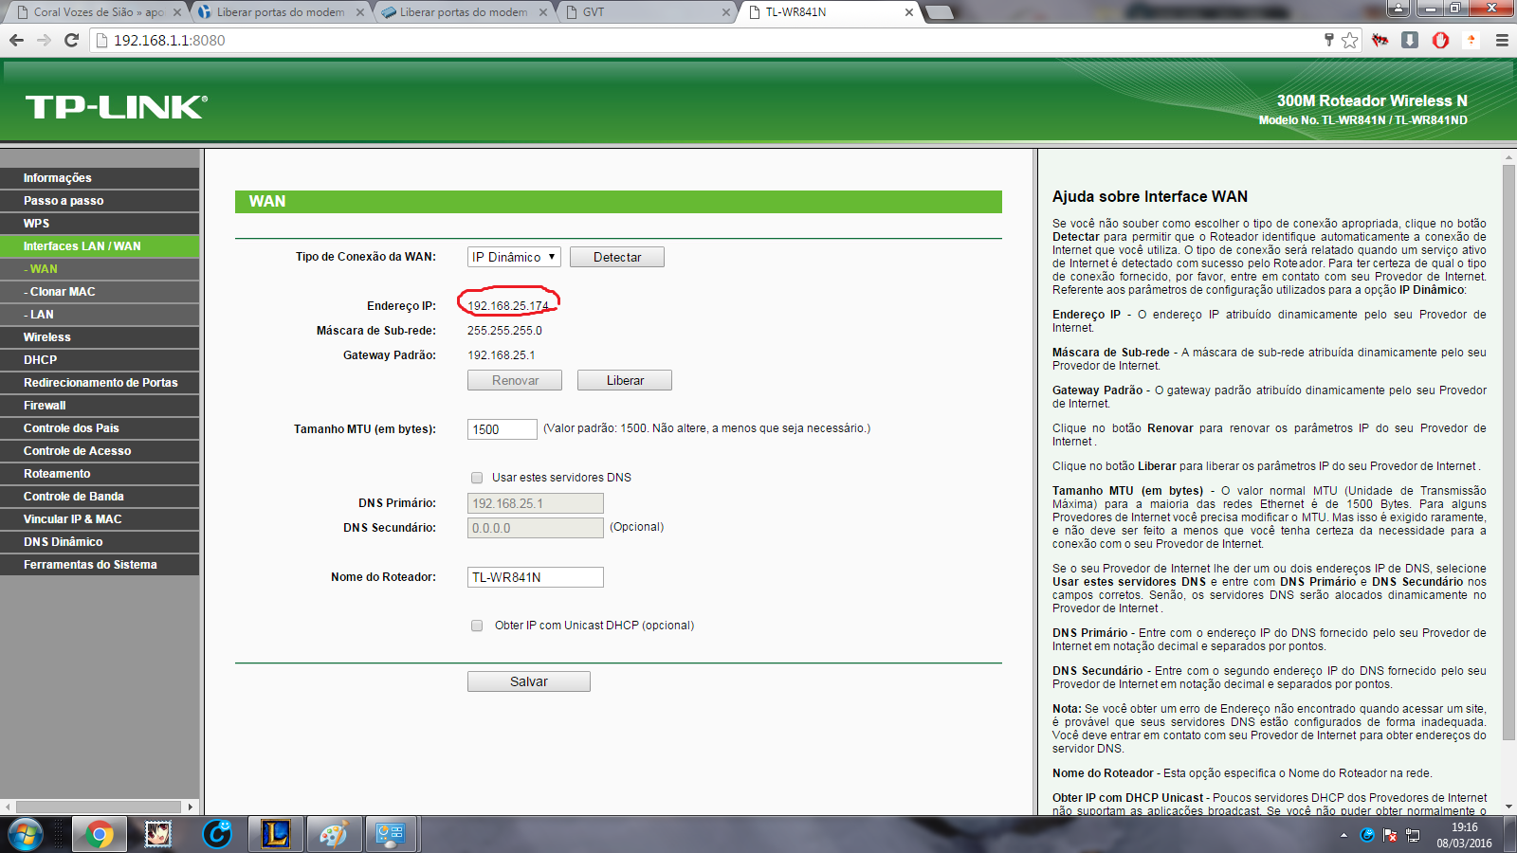1517x853 pixels.
Task: Click the network icon in system tray
Action: [x=1413, y=836]
